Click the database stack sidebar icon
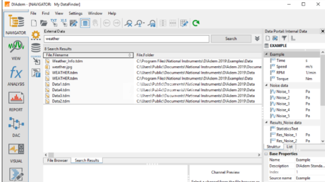 pos(35,48)
